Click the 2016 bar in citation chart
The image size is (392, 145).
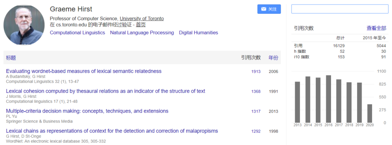click(x=328, y=99)
